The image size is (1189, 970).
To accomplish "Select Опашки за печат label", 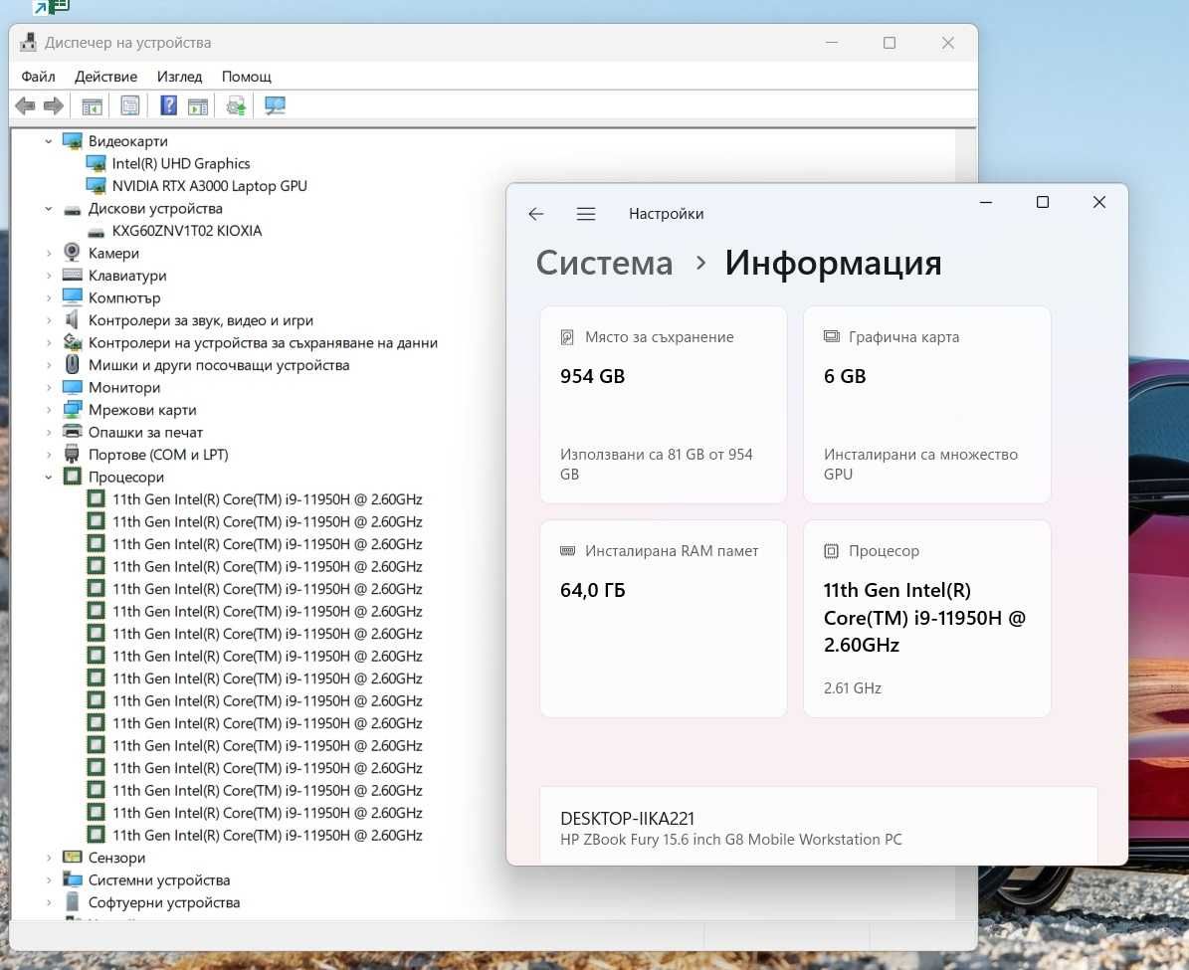I will pos(145,433).
